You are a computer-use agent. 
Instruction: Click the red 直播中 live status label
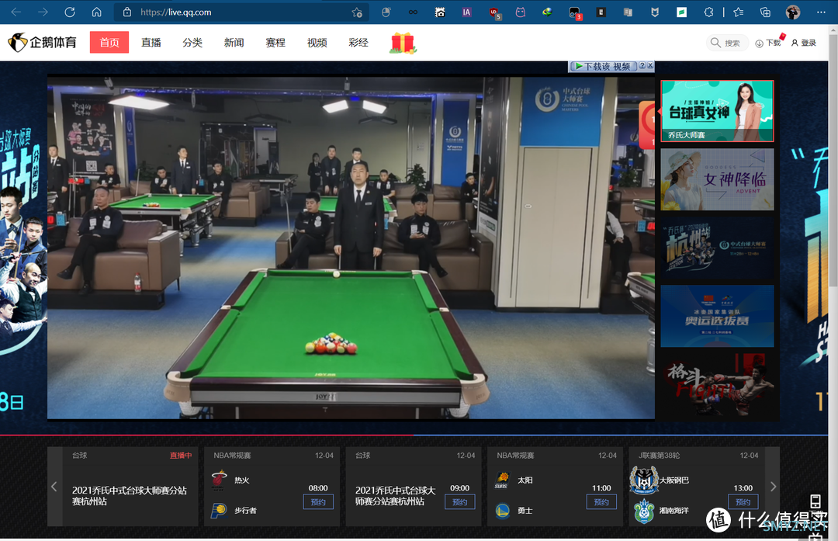point(181,456)
